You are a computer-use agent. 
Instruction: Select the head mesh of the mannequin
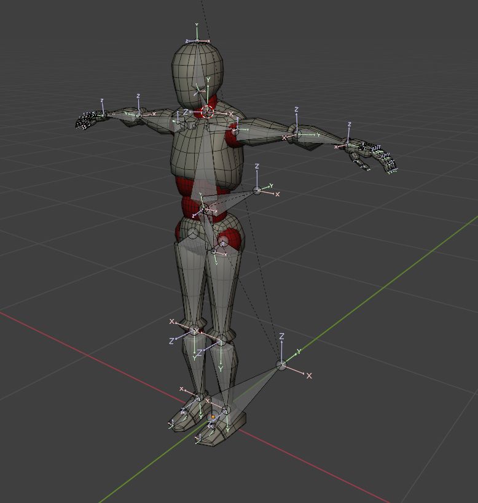pyautogui.click(x=197, y=75)
